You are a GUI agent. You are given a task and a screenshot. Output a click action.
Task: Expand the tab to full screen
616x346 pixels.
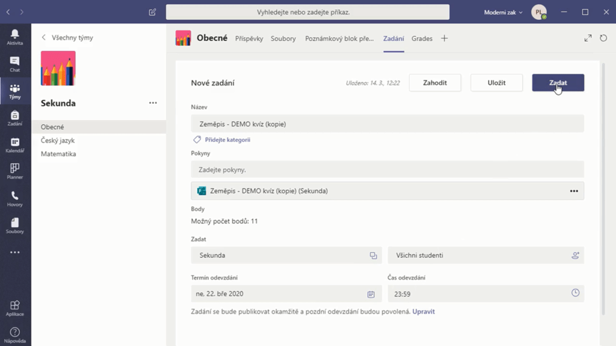(588, 38)
